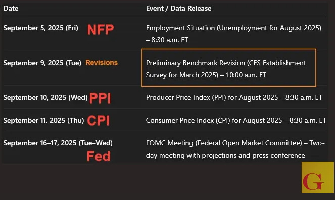Viewport: 335px width, 200px height.
Task: Click the red NFP annotation label
Action: tap(101, 30)
